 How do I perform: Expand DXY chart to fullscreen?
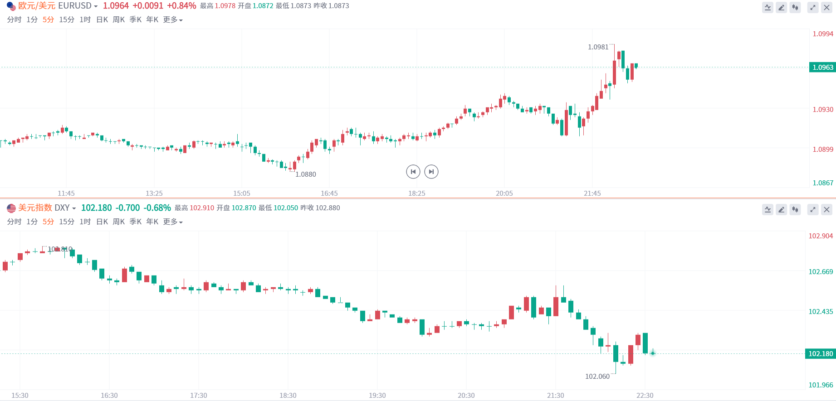[813, 209]
